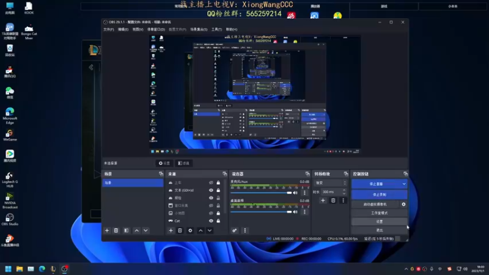Open the transition type combo box
This screenshot has height=275, width=489.
[x=331, y=183]
